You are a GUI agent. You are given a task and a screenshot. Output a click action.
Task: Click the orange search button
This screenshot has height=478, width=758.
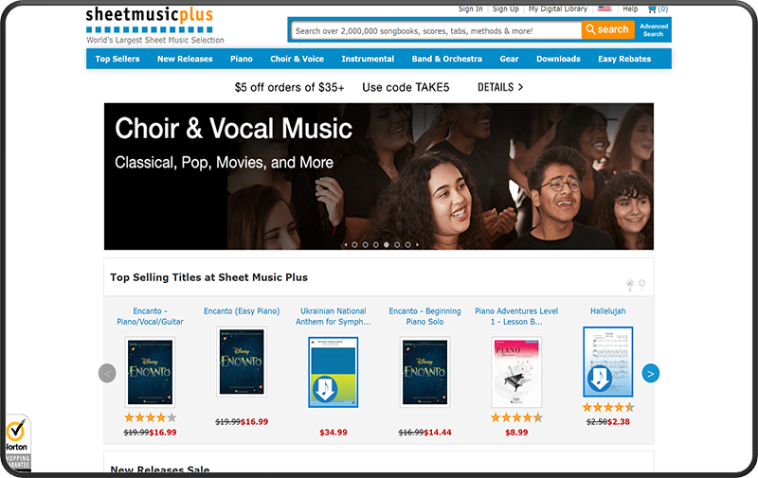607,29
